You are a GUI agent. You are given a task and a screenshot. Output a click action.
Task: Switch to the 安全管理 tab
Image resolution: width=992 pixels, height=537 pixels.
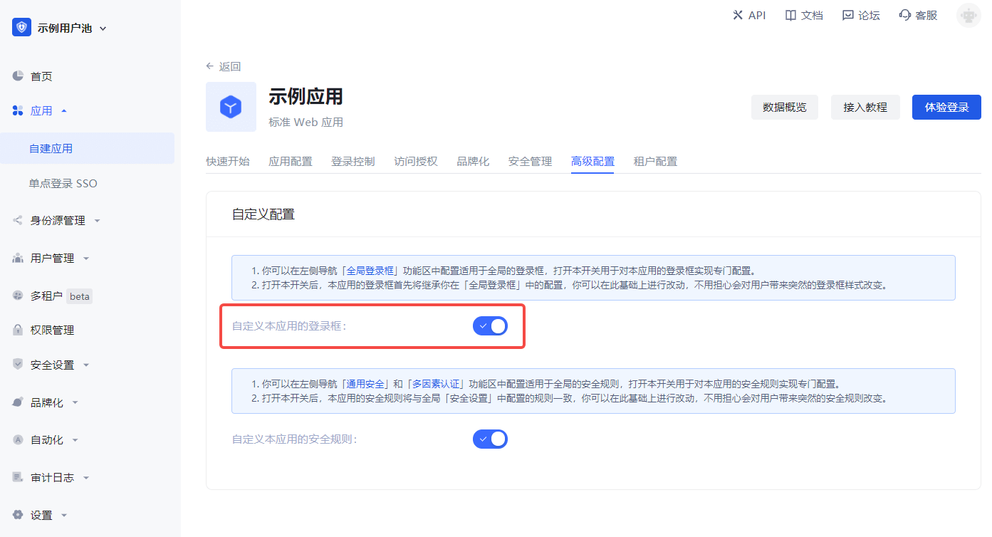(x=530, y=162)
